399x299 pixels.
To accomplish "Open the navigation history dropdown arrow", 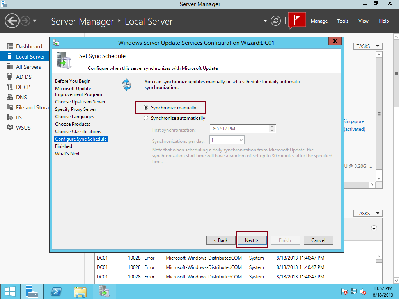I will pos(35,21).
